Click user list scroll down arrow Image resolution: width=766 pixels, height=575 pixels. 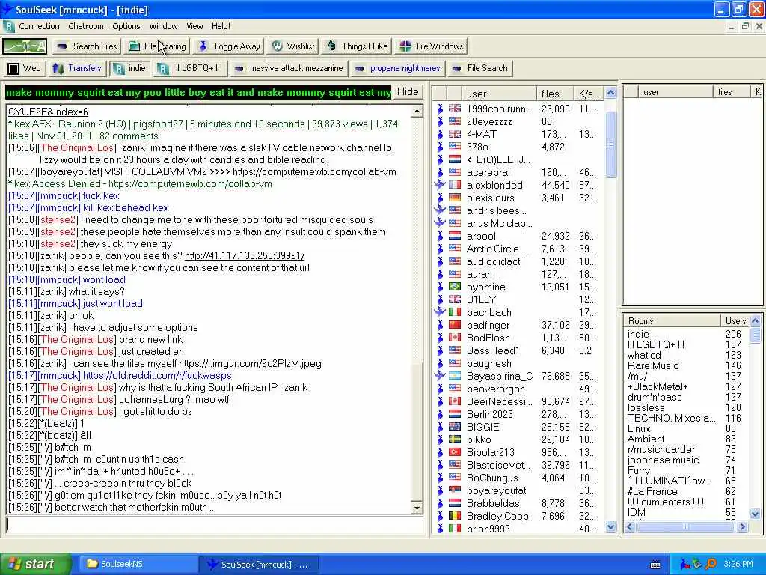(610, 526)
